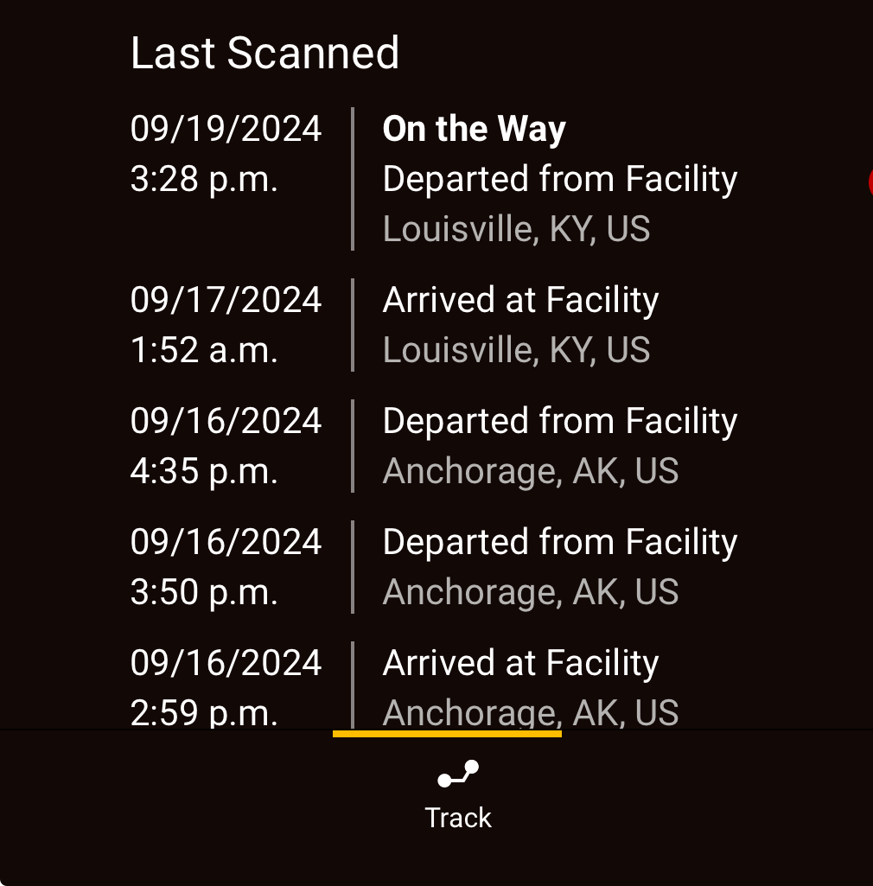The height and width of the screenshot is (886, 873).
Task: Select the On the Way status
Action: [x=474, y=129]
